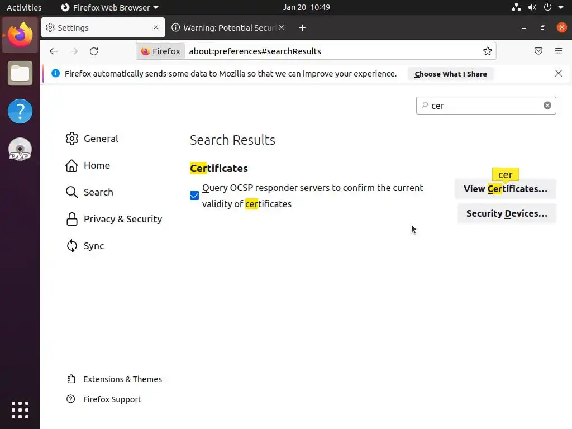Uncheck Query OCSP responder servers checkbox
572x429 pixels.
[194, 196]
